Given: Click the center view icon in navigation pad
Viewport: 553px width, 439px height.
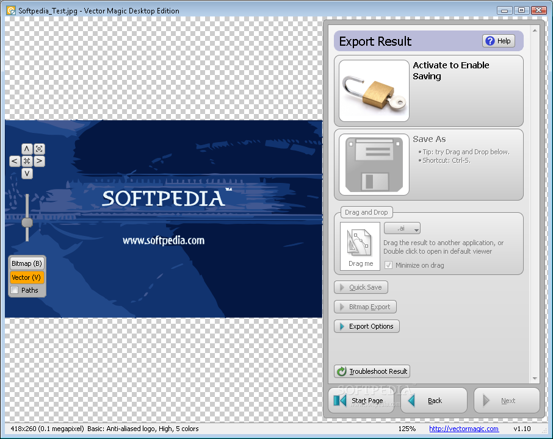Looking at the screenshot, I should point(27,161).
